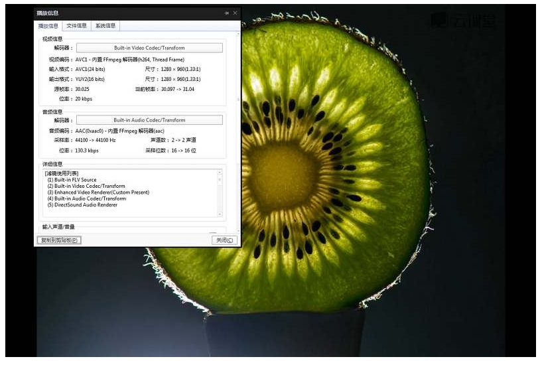The image size is (542, 365).
Task: Click the 详细信息 list scrollbar up arrow
Action: coord(220,172)
